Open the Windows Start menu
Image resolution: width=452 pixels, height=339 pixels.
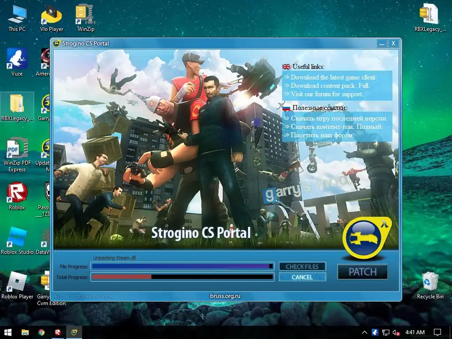tap(8, 332)
